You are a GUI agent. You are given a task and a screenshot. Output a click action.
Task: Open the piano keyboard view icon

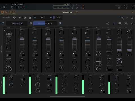click(x=120, y=23)
